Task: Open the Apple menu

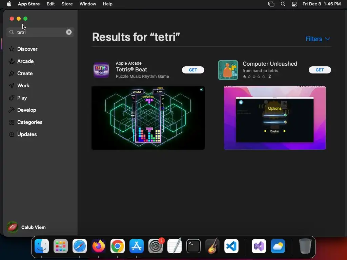Action: click(9, 4)
